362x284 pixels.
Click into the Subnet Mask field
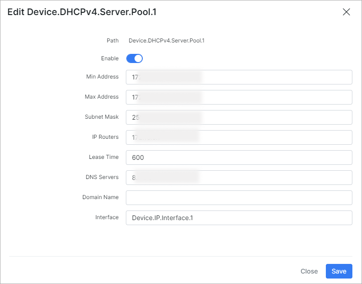pyautogui.click(x=239, y=117)
